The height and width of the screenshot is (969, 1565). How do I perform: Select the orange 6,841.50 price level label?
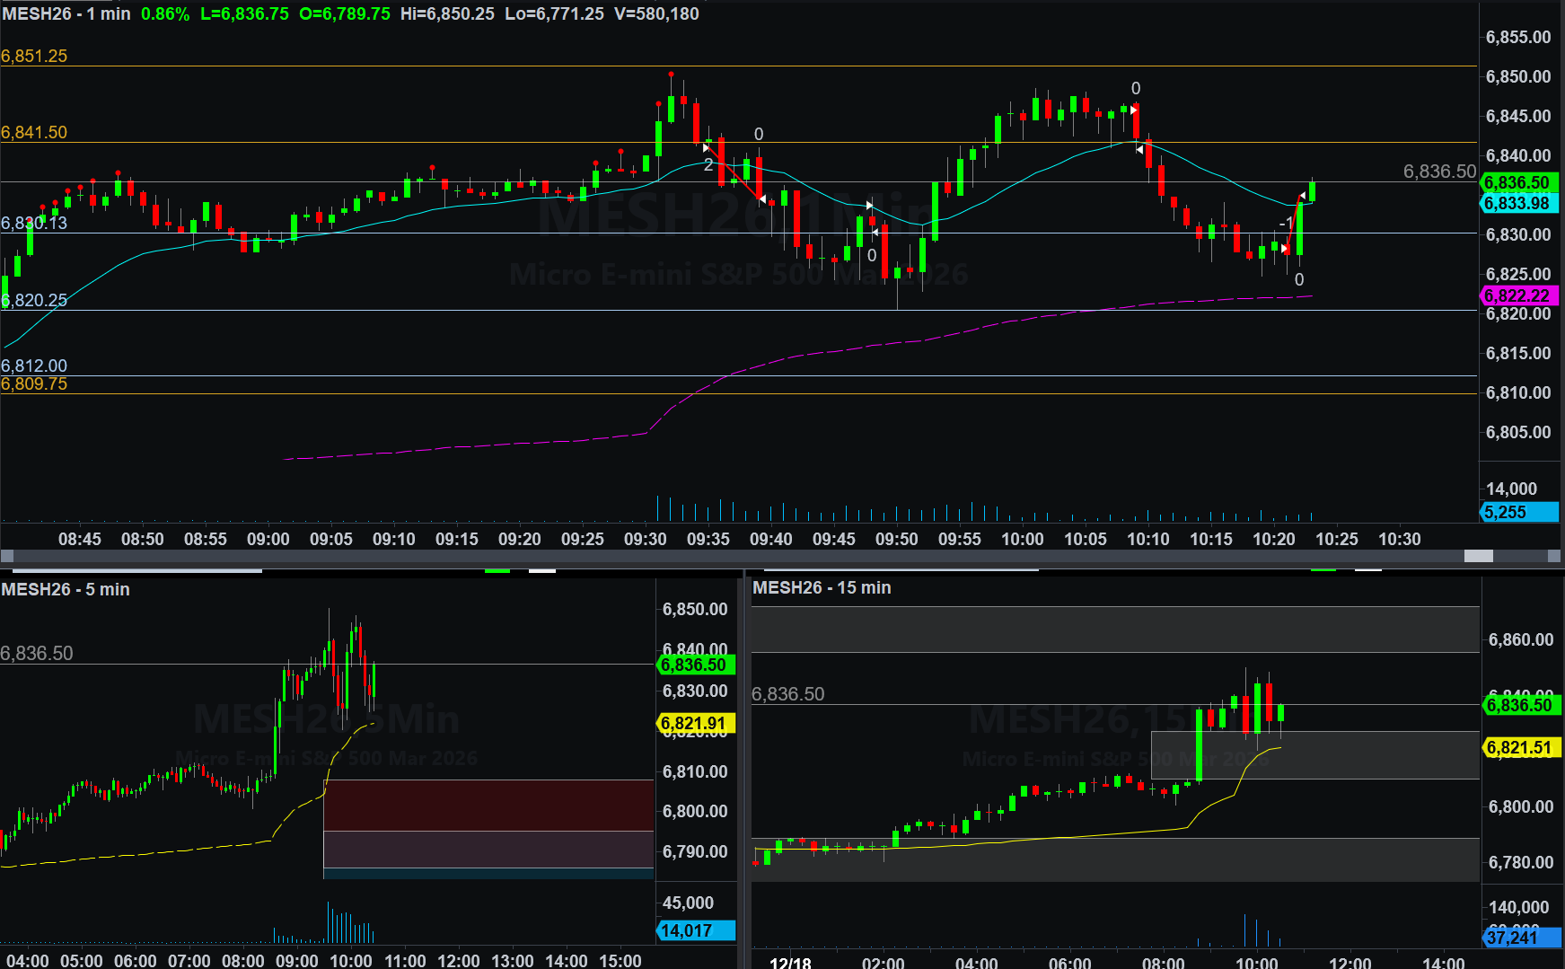tap(34, 132)
